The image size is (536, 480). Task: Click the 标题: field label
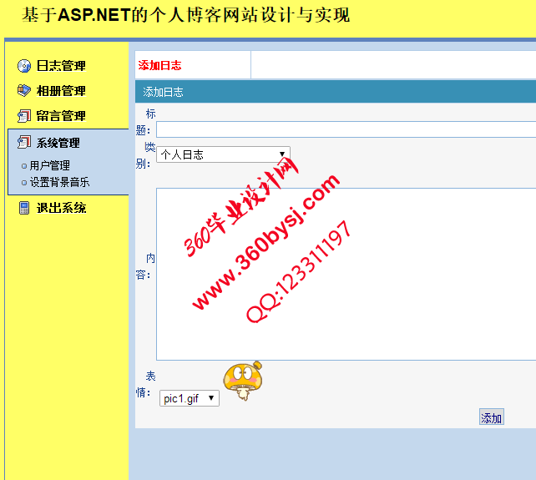145,122
